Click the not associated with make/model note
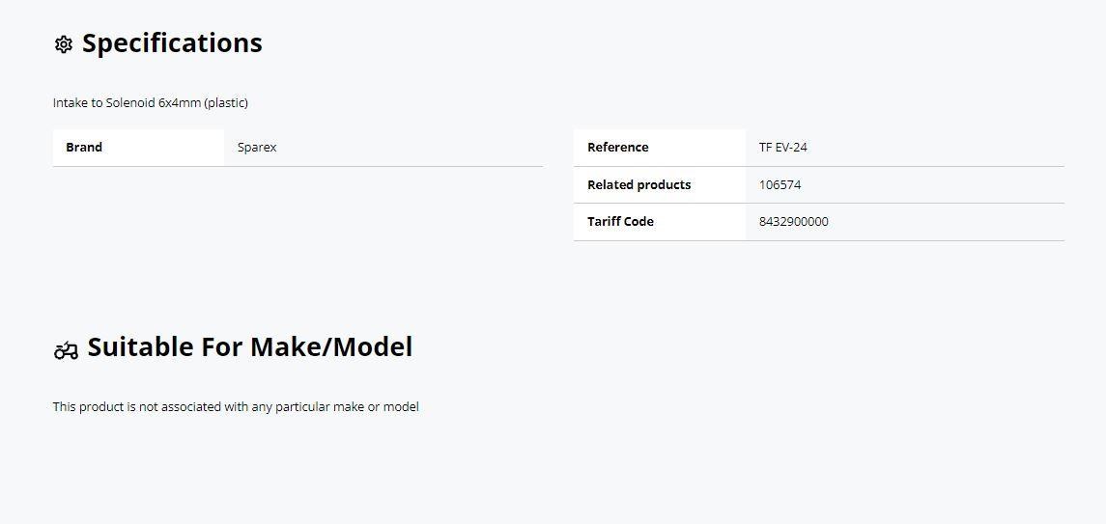This screenshot has height=524, width=1106. point(236,407)
